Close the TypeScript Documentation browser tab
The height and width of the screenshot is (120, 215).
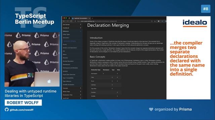click(x=90, y=18)
